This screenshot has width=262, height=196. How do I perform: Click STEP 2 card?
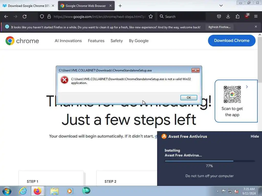[127, 178]
